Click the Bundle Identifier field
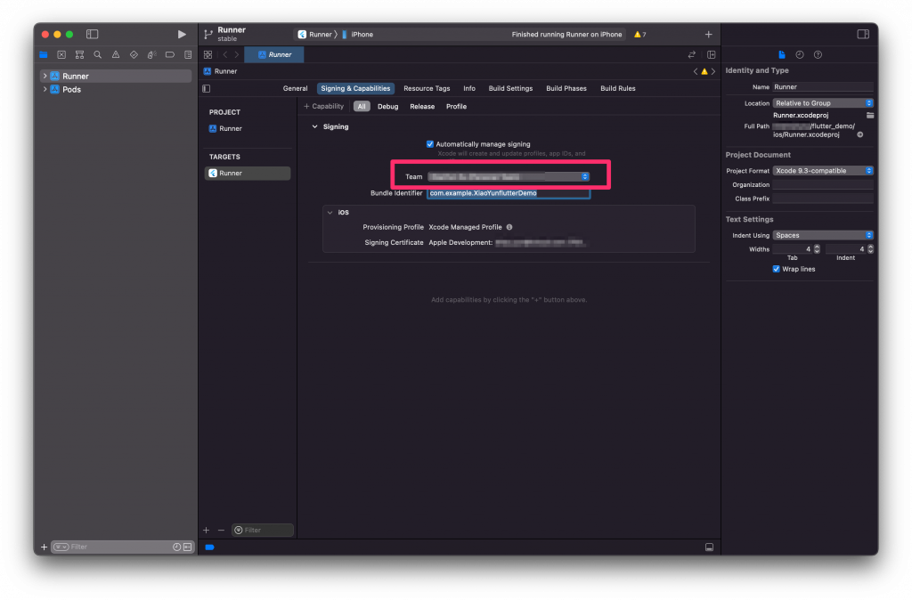Image resolution: width=912 pixels, height=600 pixels. (509, 193)
